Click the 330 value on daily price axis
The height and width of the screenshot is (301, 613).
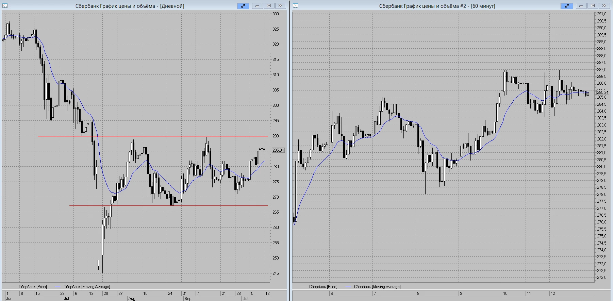click(x=276, y=14)
